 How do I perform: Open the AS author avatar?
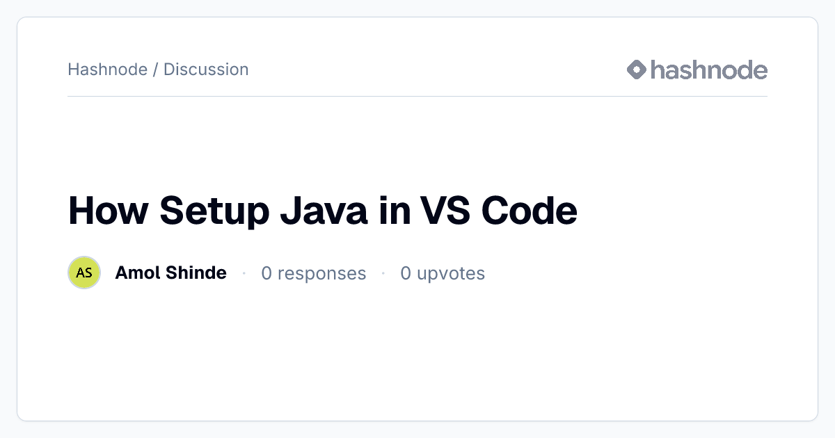point(84,273)
